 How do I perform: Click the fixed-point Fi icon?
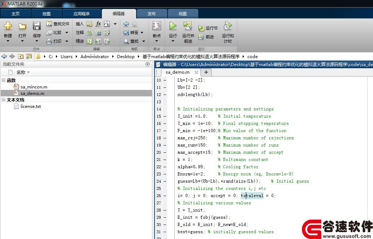107,24
